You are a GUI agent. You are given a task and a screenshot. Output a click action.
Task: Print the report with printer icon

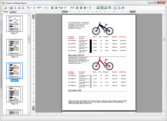tap(19, 8)
